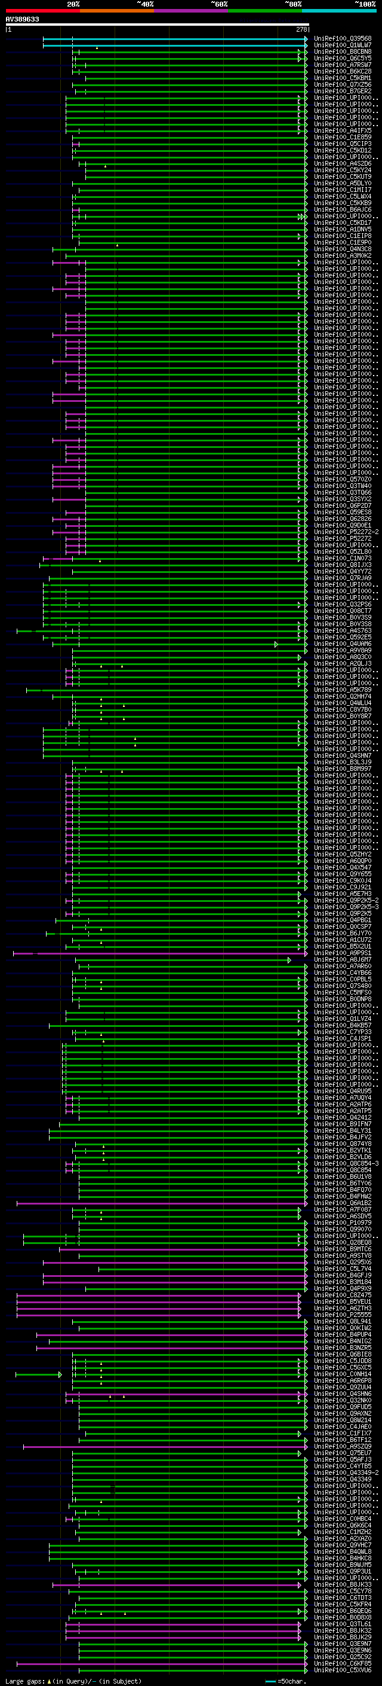Open hit UniRef100_Q6C5Y5
This screenshot has height=1686, width=382.
click(343, 58)
